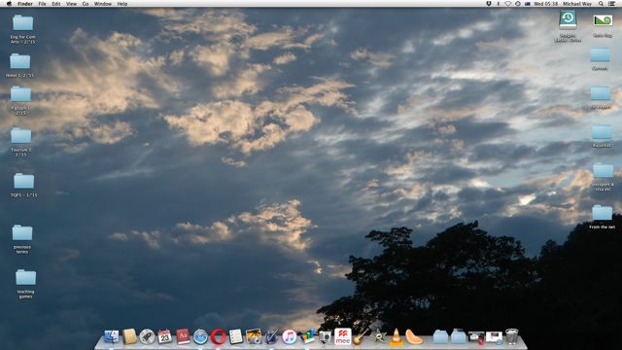Open the Edit menu

click(x=56, y=4)
